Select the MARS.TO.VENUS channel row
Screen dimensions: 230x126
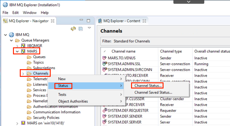(x=166, y=58)
